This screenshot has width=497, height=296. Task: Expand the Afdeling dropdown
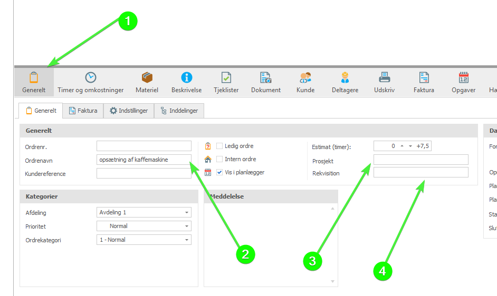tap(187, 212)
